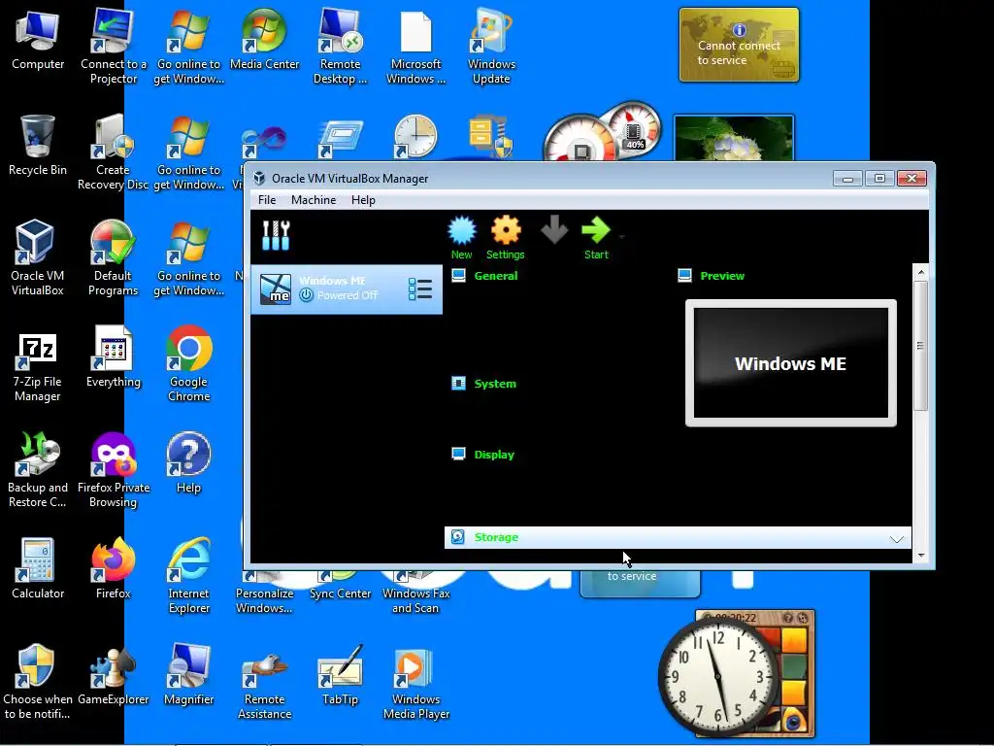Click the Display section heading

pos(494,455)
